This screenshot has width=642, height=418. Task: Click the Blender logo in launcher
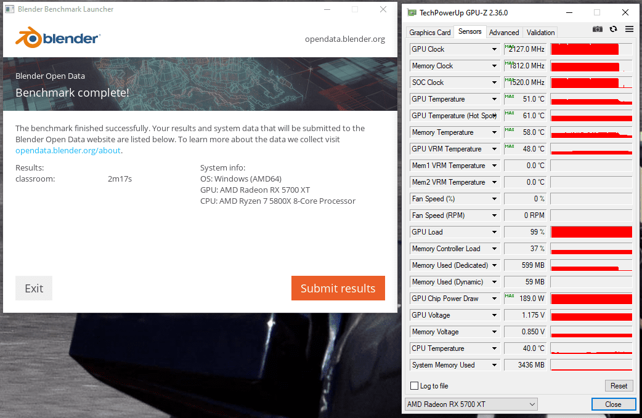[58, 38]
